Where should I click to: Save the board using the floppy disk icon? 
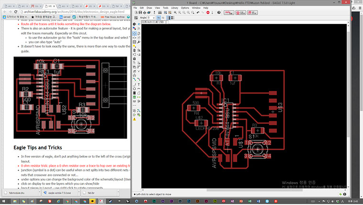(x=140, y=12)
